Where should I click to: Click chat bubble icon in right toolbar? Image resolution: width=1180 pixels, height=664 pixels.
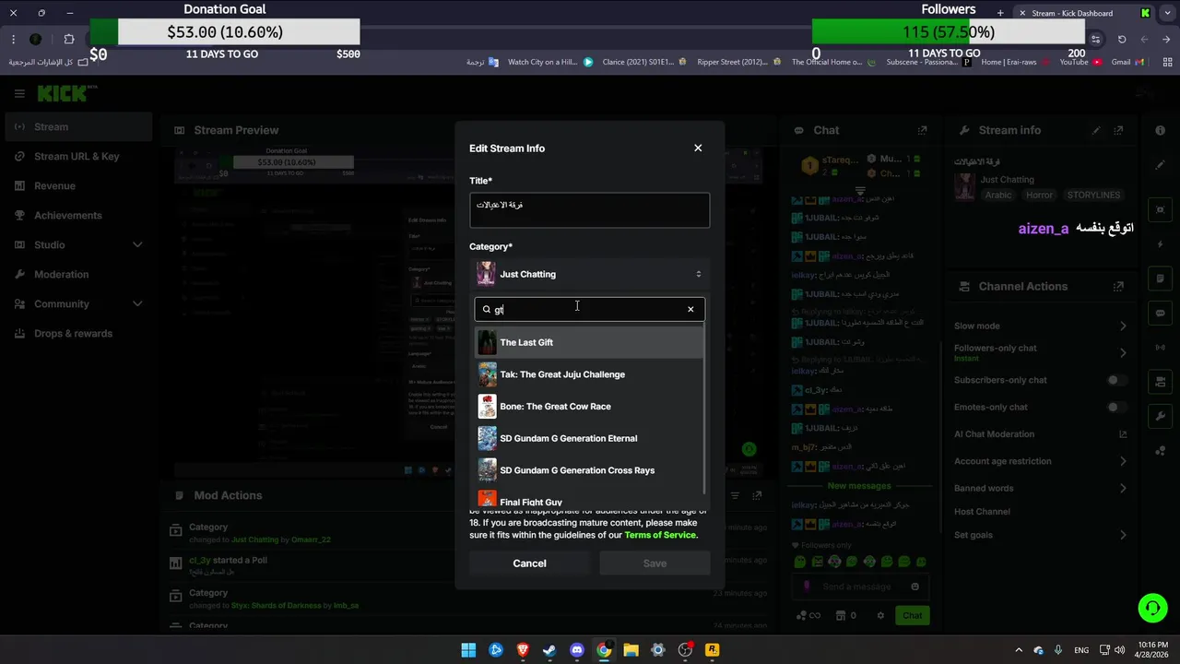coord(1160,313)
